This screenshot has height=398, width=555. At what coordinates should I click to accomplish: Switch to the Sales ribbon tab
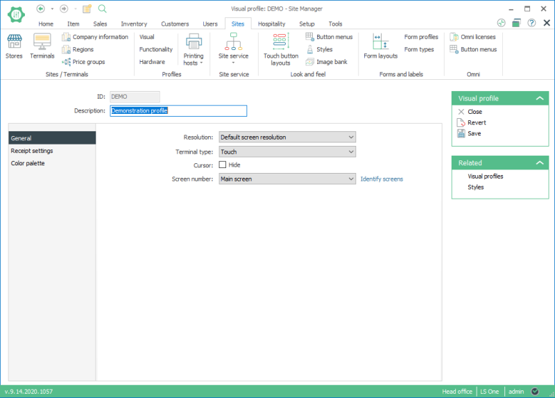(x=100, y=24)
